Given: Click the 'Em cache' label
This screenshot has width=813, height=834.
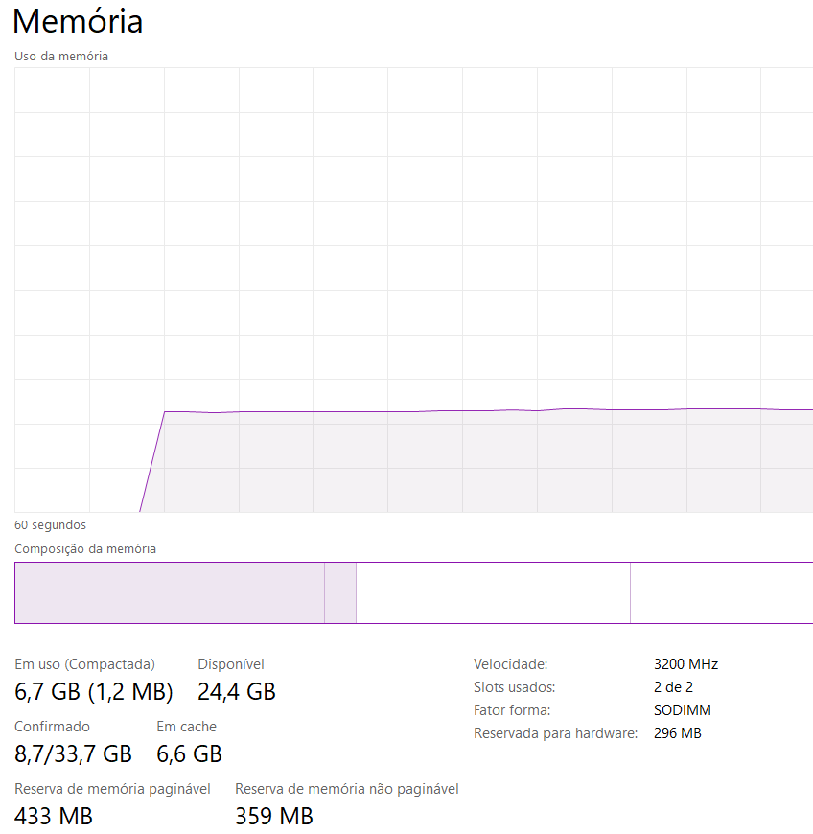Looking at the screenshot, I should [x=187, y=727].
